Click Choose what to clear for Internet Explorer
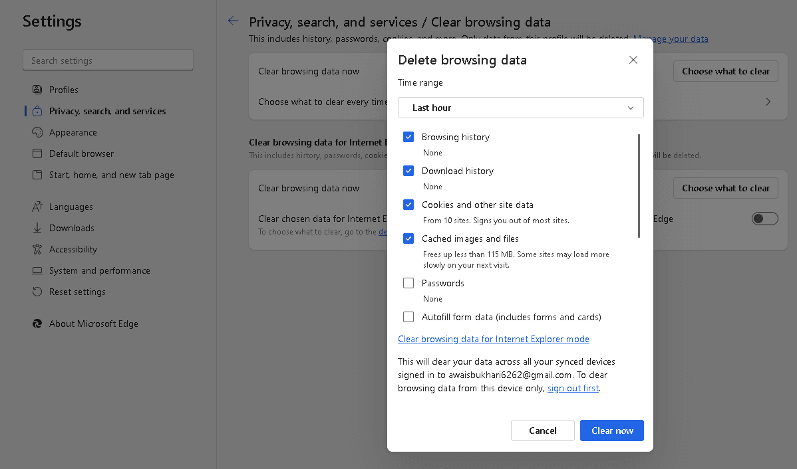 tap(726, 188)
